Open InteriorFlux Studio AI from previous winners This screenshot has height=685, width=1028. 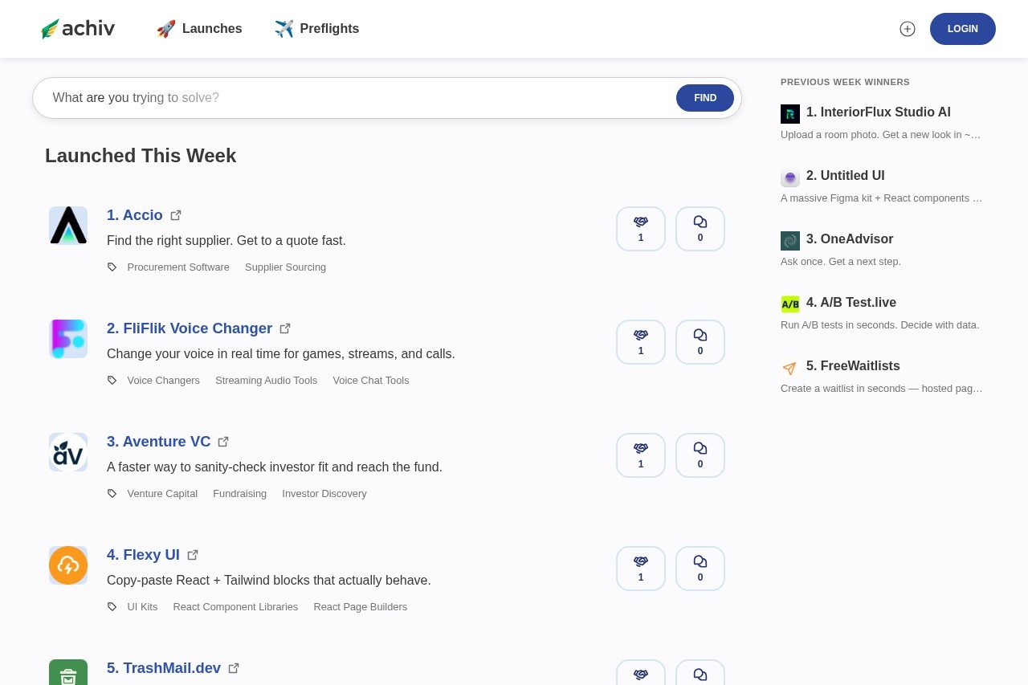[878, 112]
